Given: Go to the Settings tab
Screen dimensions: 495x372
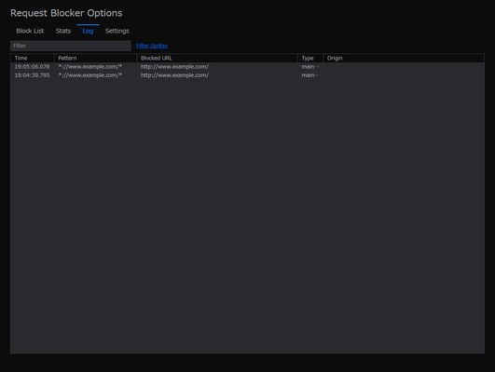Looking at the screenshot, I should [x=117, y=31].
